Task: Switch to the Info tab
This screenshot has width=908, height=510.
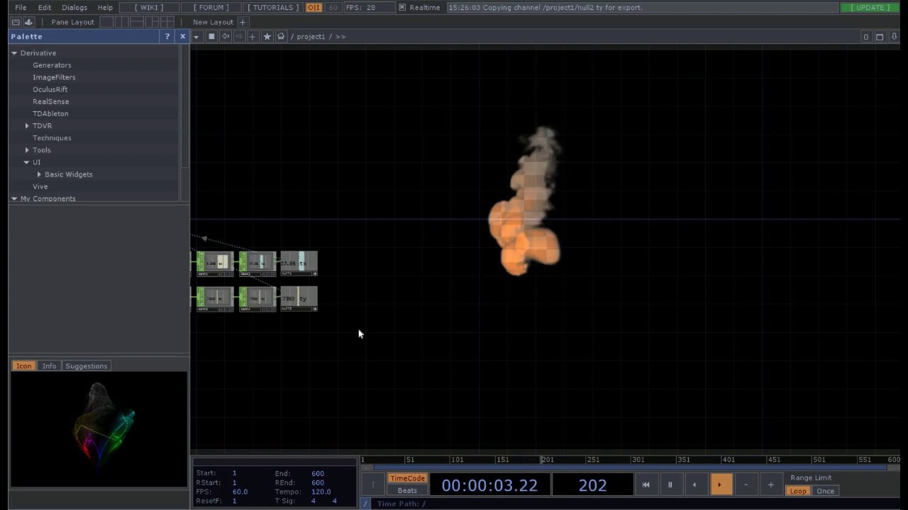Action: coord(49,366)
